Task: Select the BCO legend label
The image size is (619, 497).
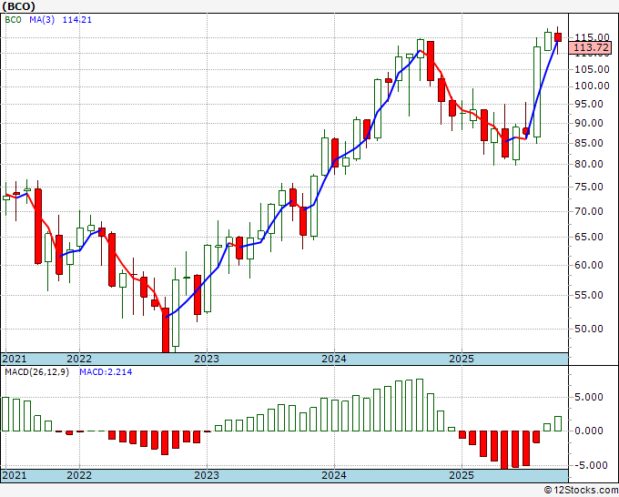Action: 13,19
